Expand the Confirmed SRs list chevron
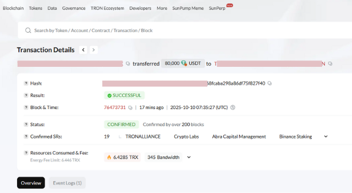The width and height of the screenshot is (352, 193). (x=326, y=136)
